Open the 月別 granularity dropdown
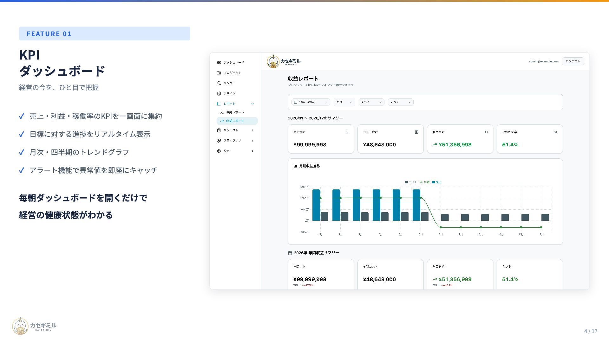The height and width of the screenshot is (342, 609). (x=344, y=102)
